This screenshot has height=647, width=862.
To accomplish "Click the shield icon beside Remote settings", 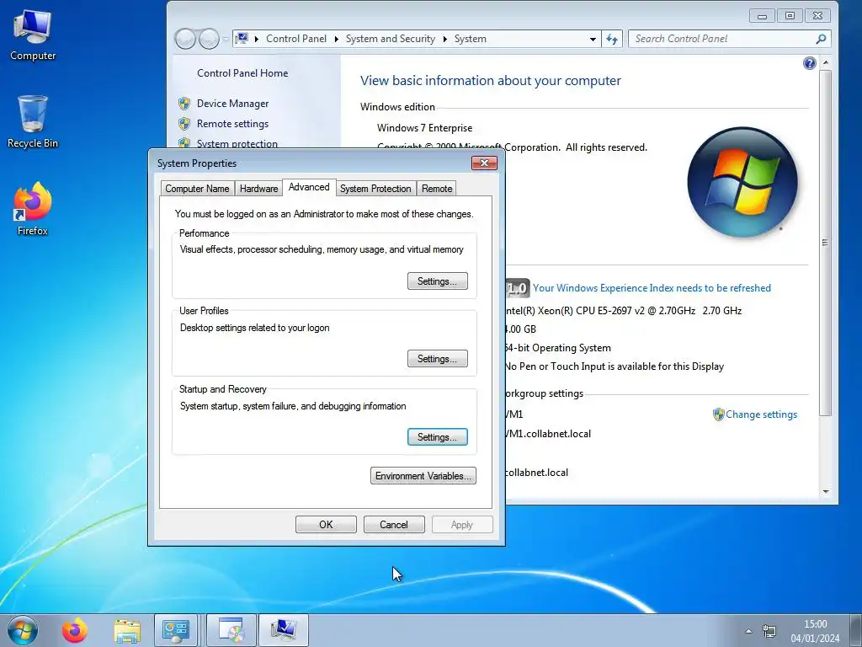I will click(184, 124).
